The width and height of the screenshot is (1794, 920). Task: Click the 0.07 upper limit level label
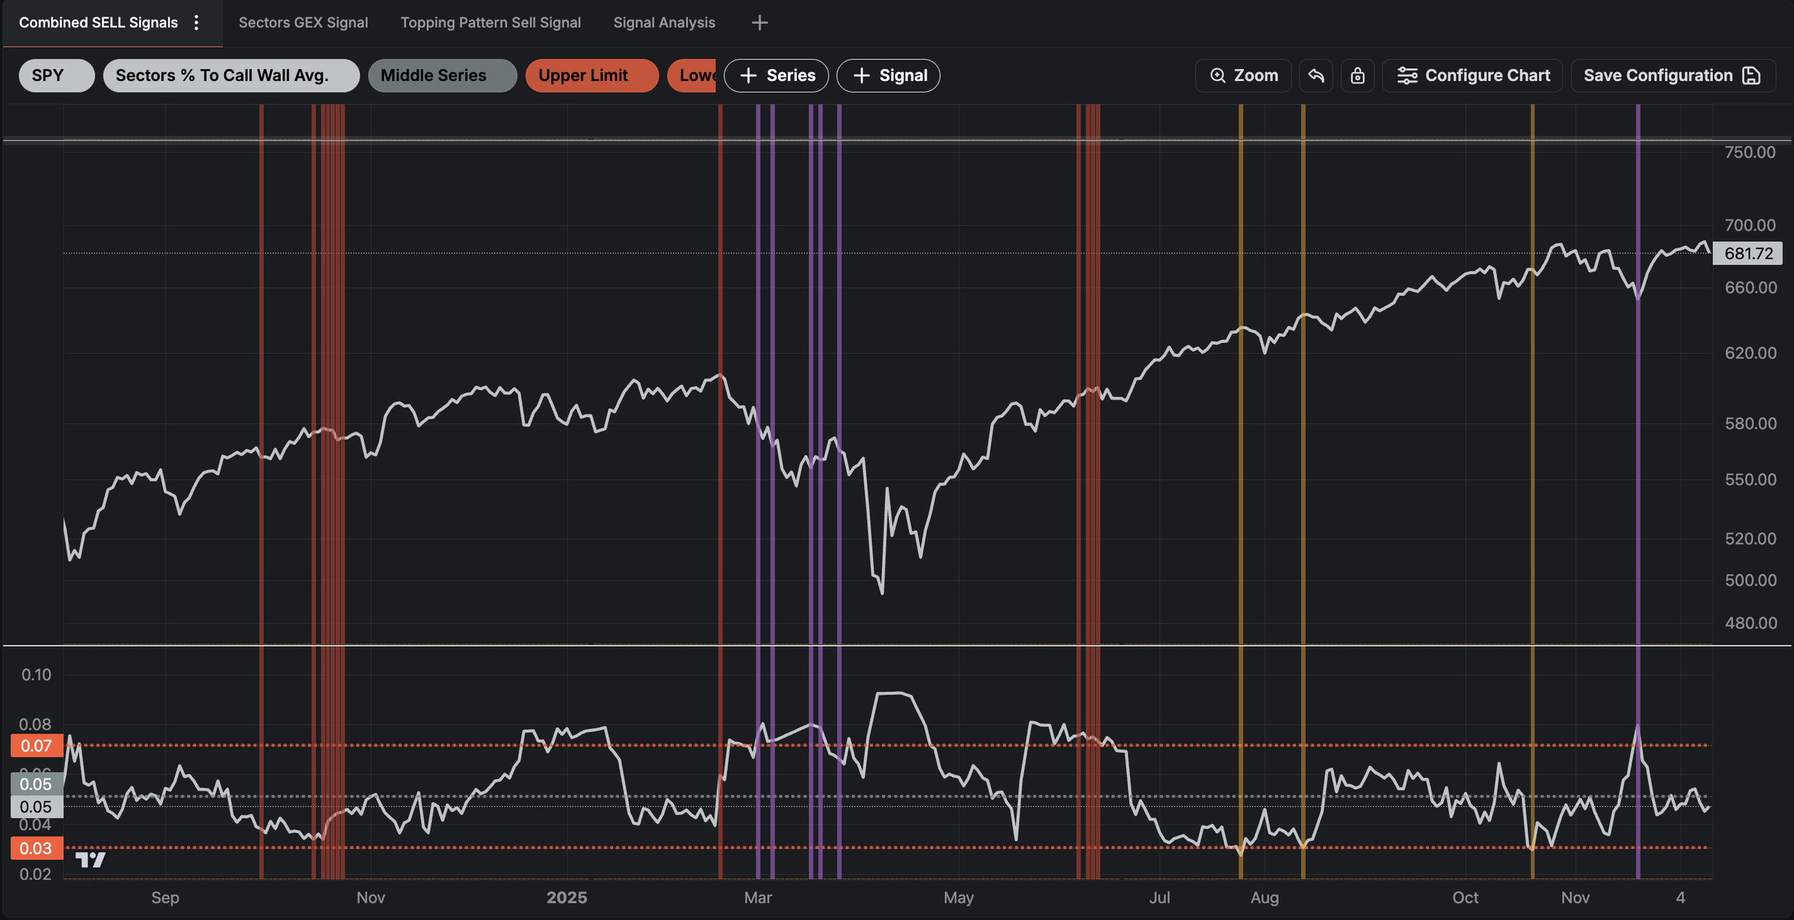(x=37, y=746)
